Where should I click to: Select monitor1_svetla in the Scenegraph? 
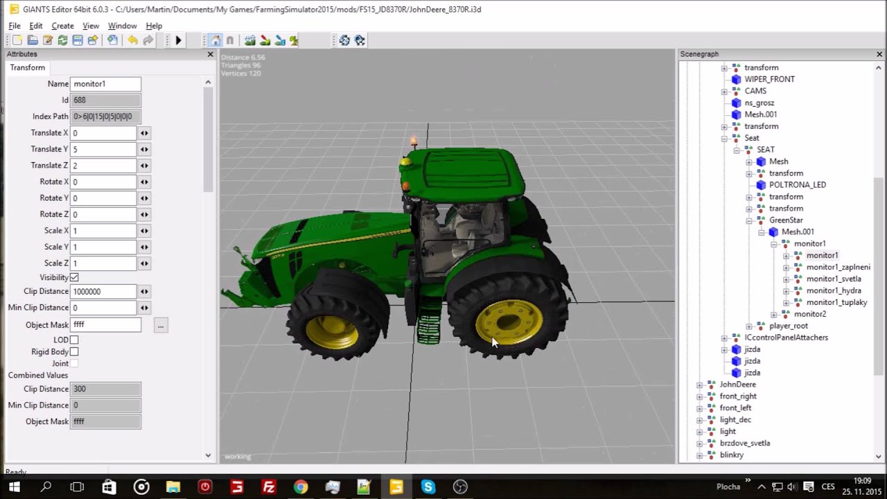[x=834, y=279]
